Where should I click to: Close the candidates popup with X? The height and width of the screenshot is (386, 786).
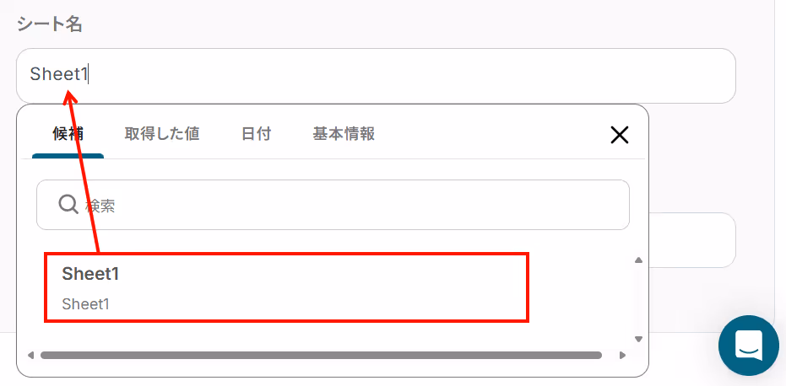(x=620, y=135)
